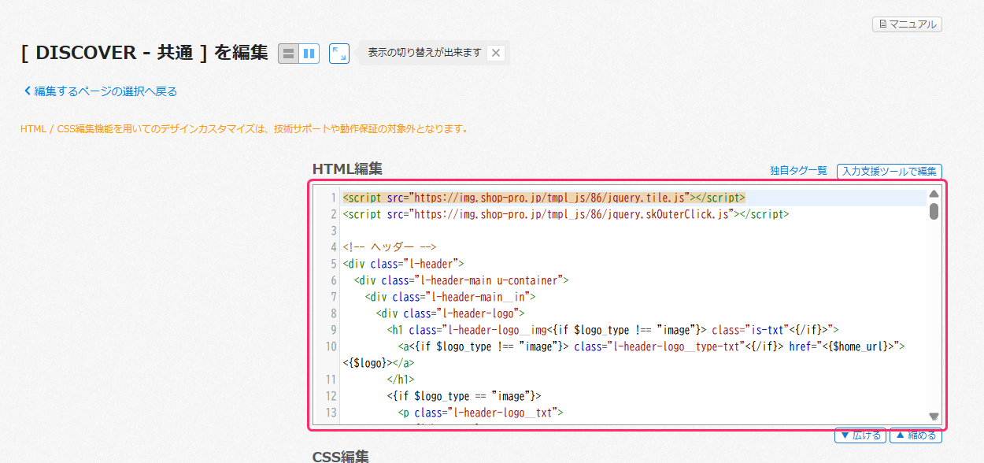984x463 pixels.
Task: Click line number 12 in editor gutter
Action: click(331, 396)
